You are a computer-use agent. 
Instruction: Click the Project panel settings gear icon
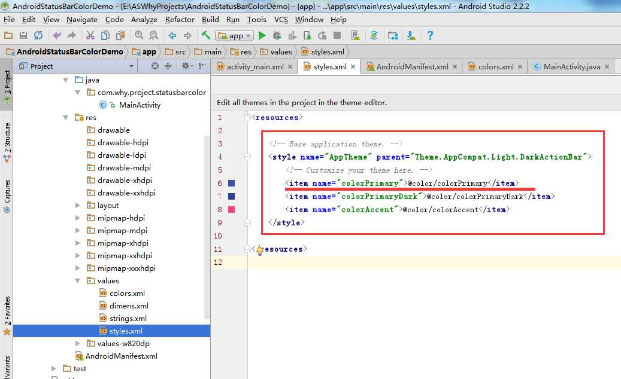click(x=186, y=66)
